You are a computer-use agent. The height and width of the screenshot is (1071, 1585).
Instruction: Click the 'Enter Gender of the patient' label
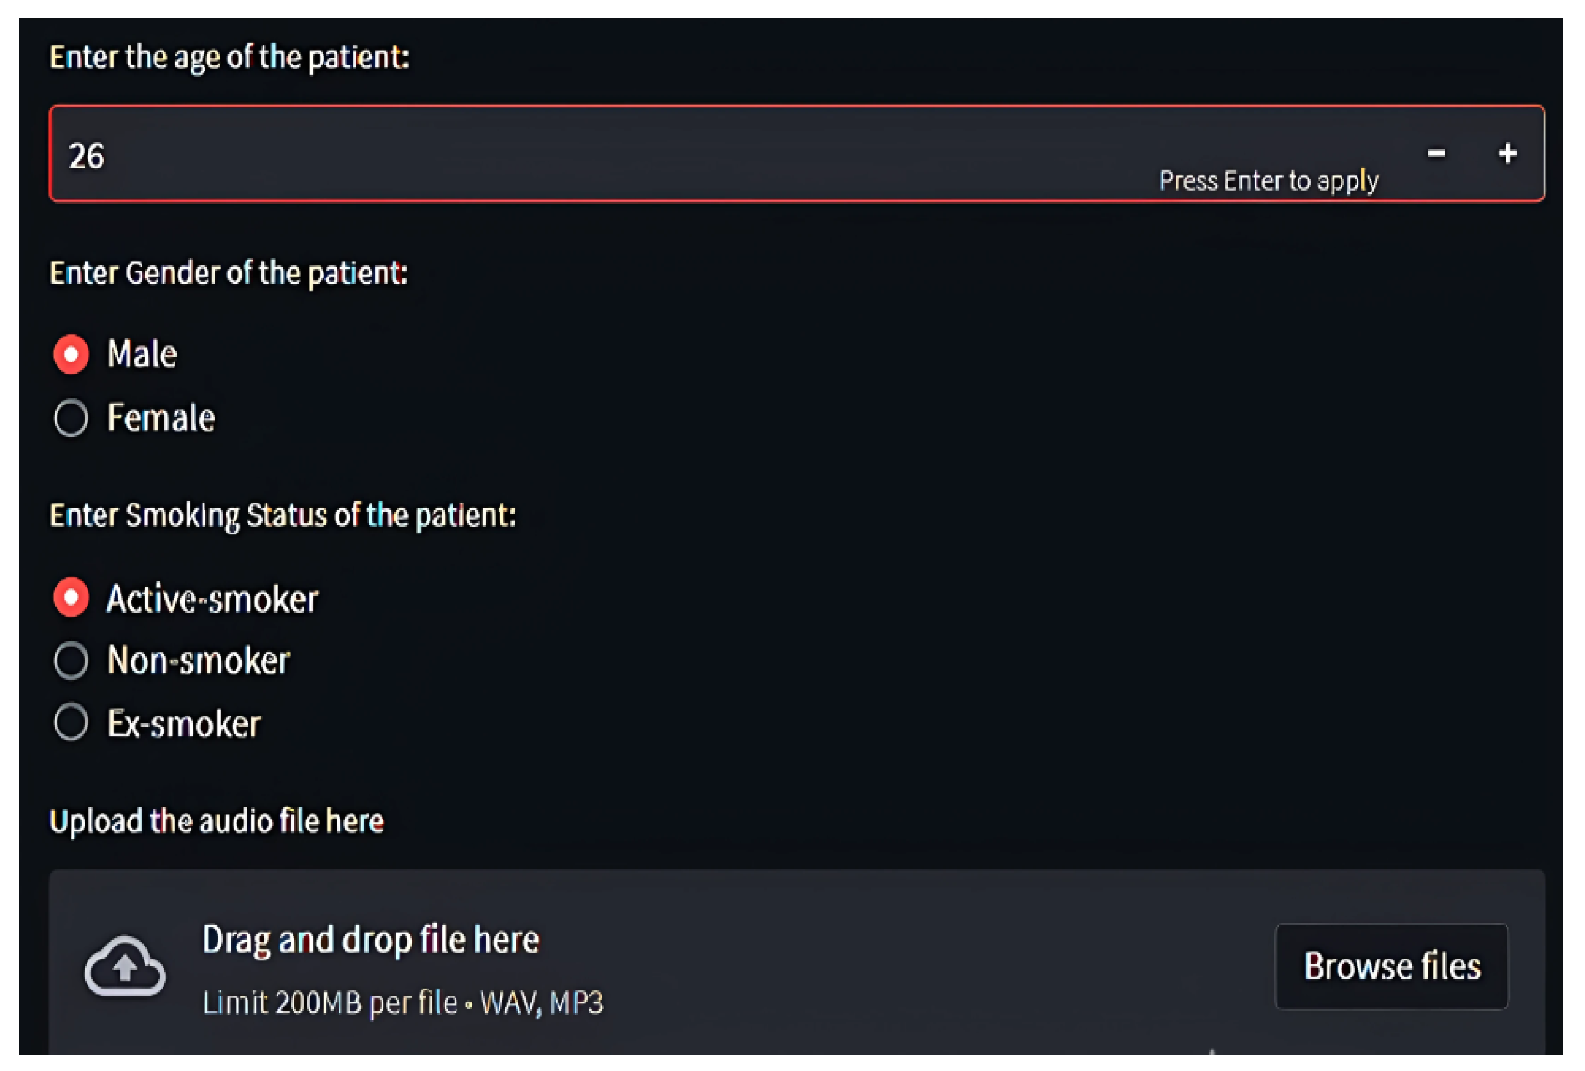pyautogui.click(x=228, y=274)
